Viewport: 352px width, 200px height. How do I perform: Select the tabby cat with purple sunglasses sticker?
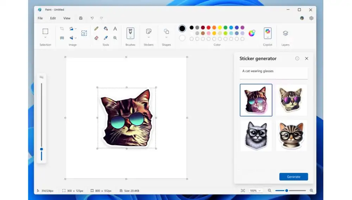pyautogui.click(x=291, y=100)
